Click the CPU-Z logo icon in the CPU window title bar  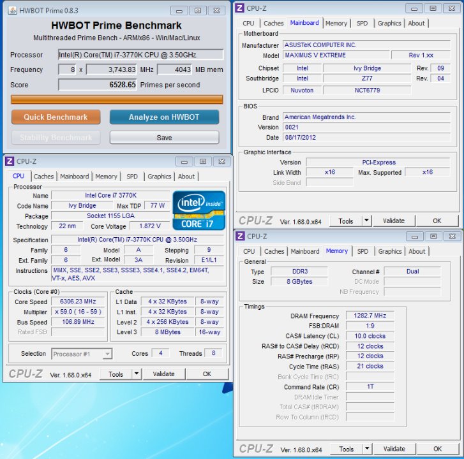(x=10, y=161)
